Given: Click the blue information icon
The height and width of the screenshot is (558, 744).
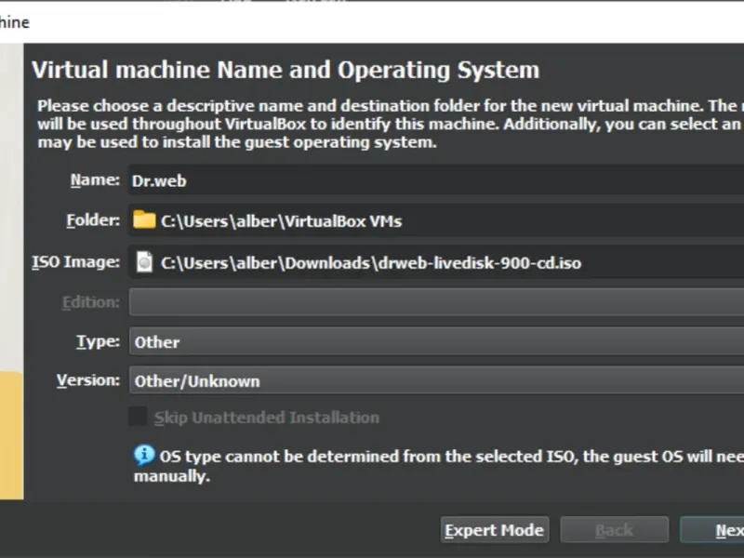Looking at the screenshot, I should [x=144, y=455].
